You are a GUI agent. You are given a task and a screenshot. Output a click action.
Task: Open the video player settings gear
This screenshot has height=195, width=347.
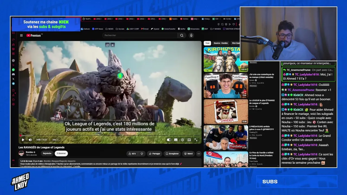[x=182, y=140]
